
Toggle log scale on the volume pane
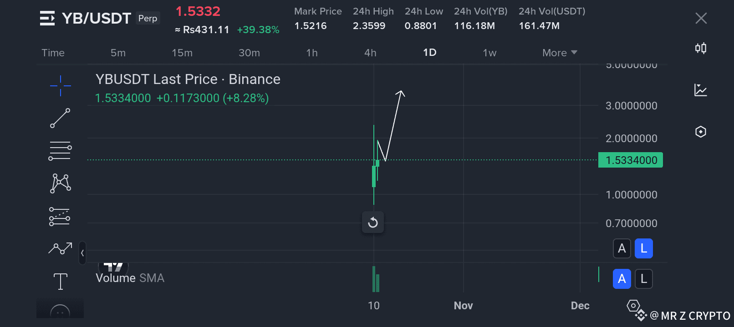pos(643,279)
